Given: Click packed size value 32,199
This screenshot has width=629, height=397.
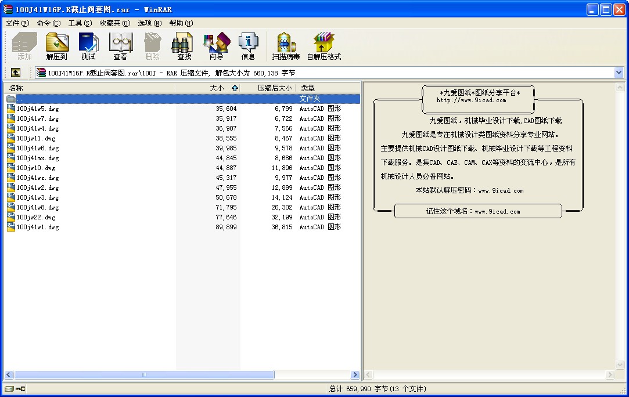Looking at the screenshot, I should click(282, 217).
